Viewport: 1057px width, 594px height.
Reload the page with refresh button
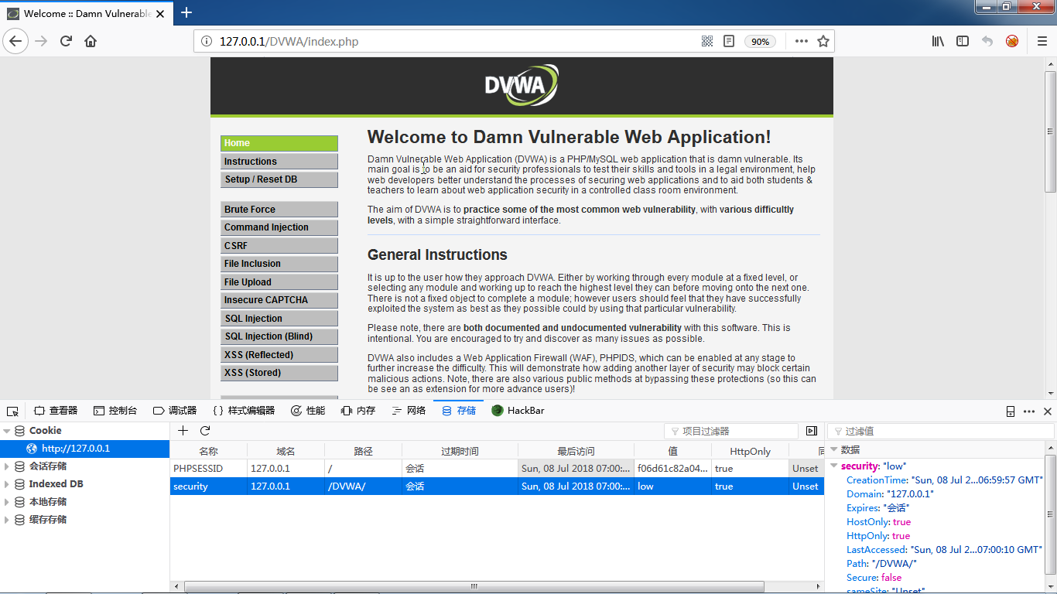[x=66, y=42]
